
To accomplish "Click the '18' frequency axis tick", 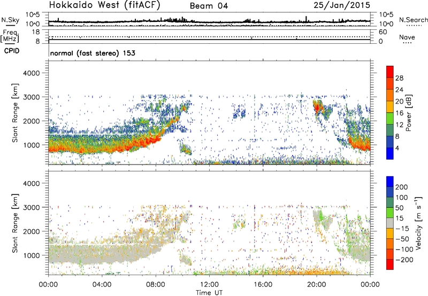I will tap(36, 32).
